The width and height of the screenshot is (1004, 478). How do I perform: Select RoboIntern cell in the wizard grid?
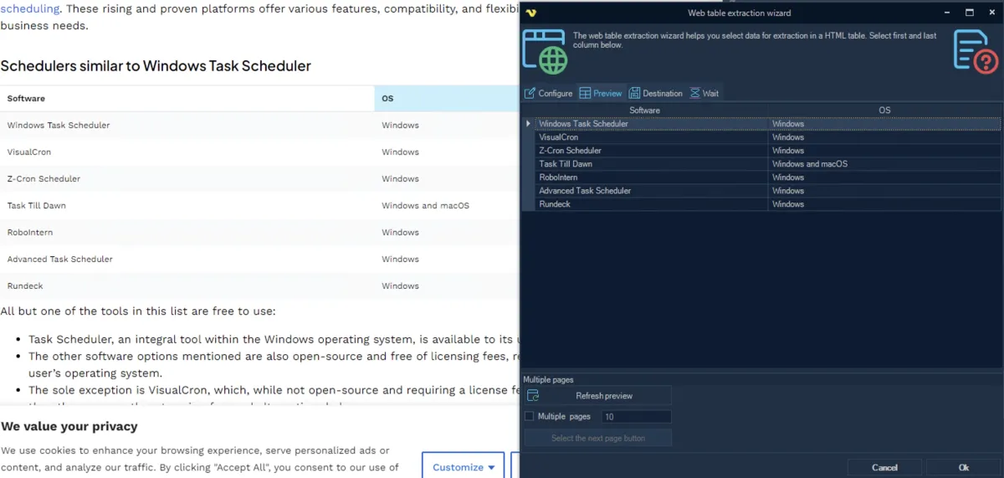(x=651, y=177)
